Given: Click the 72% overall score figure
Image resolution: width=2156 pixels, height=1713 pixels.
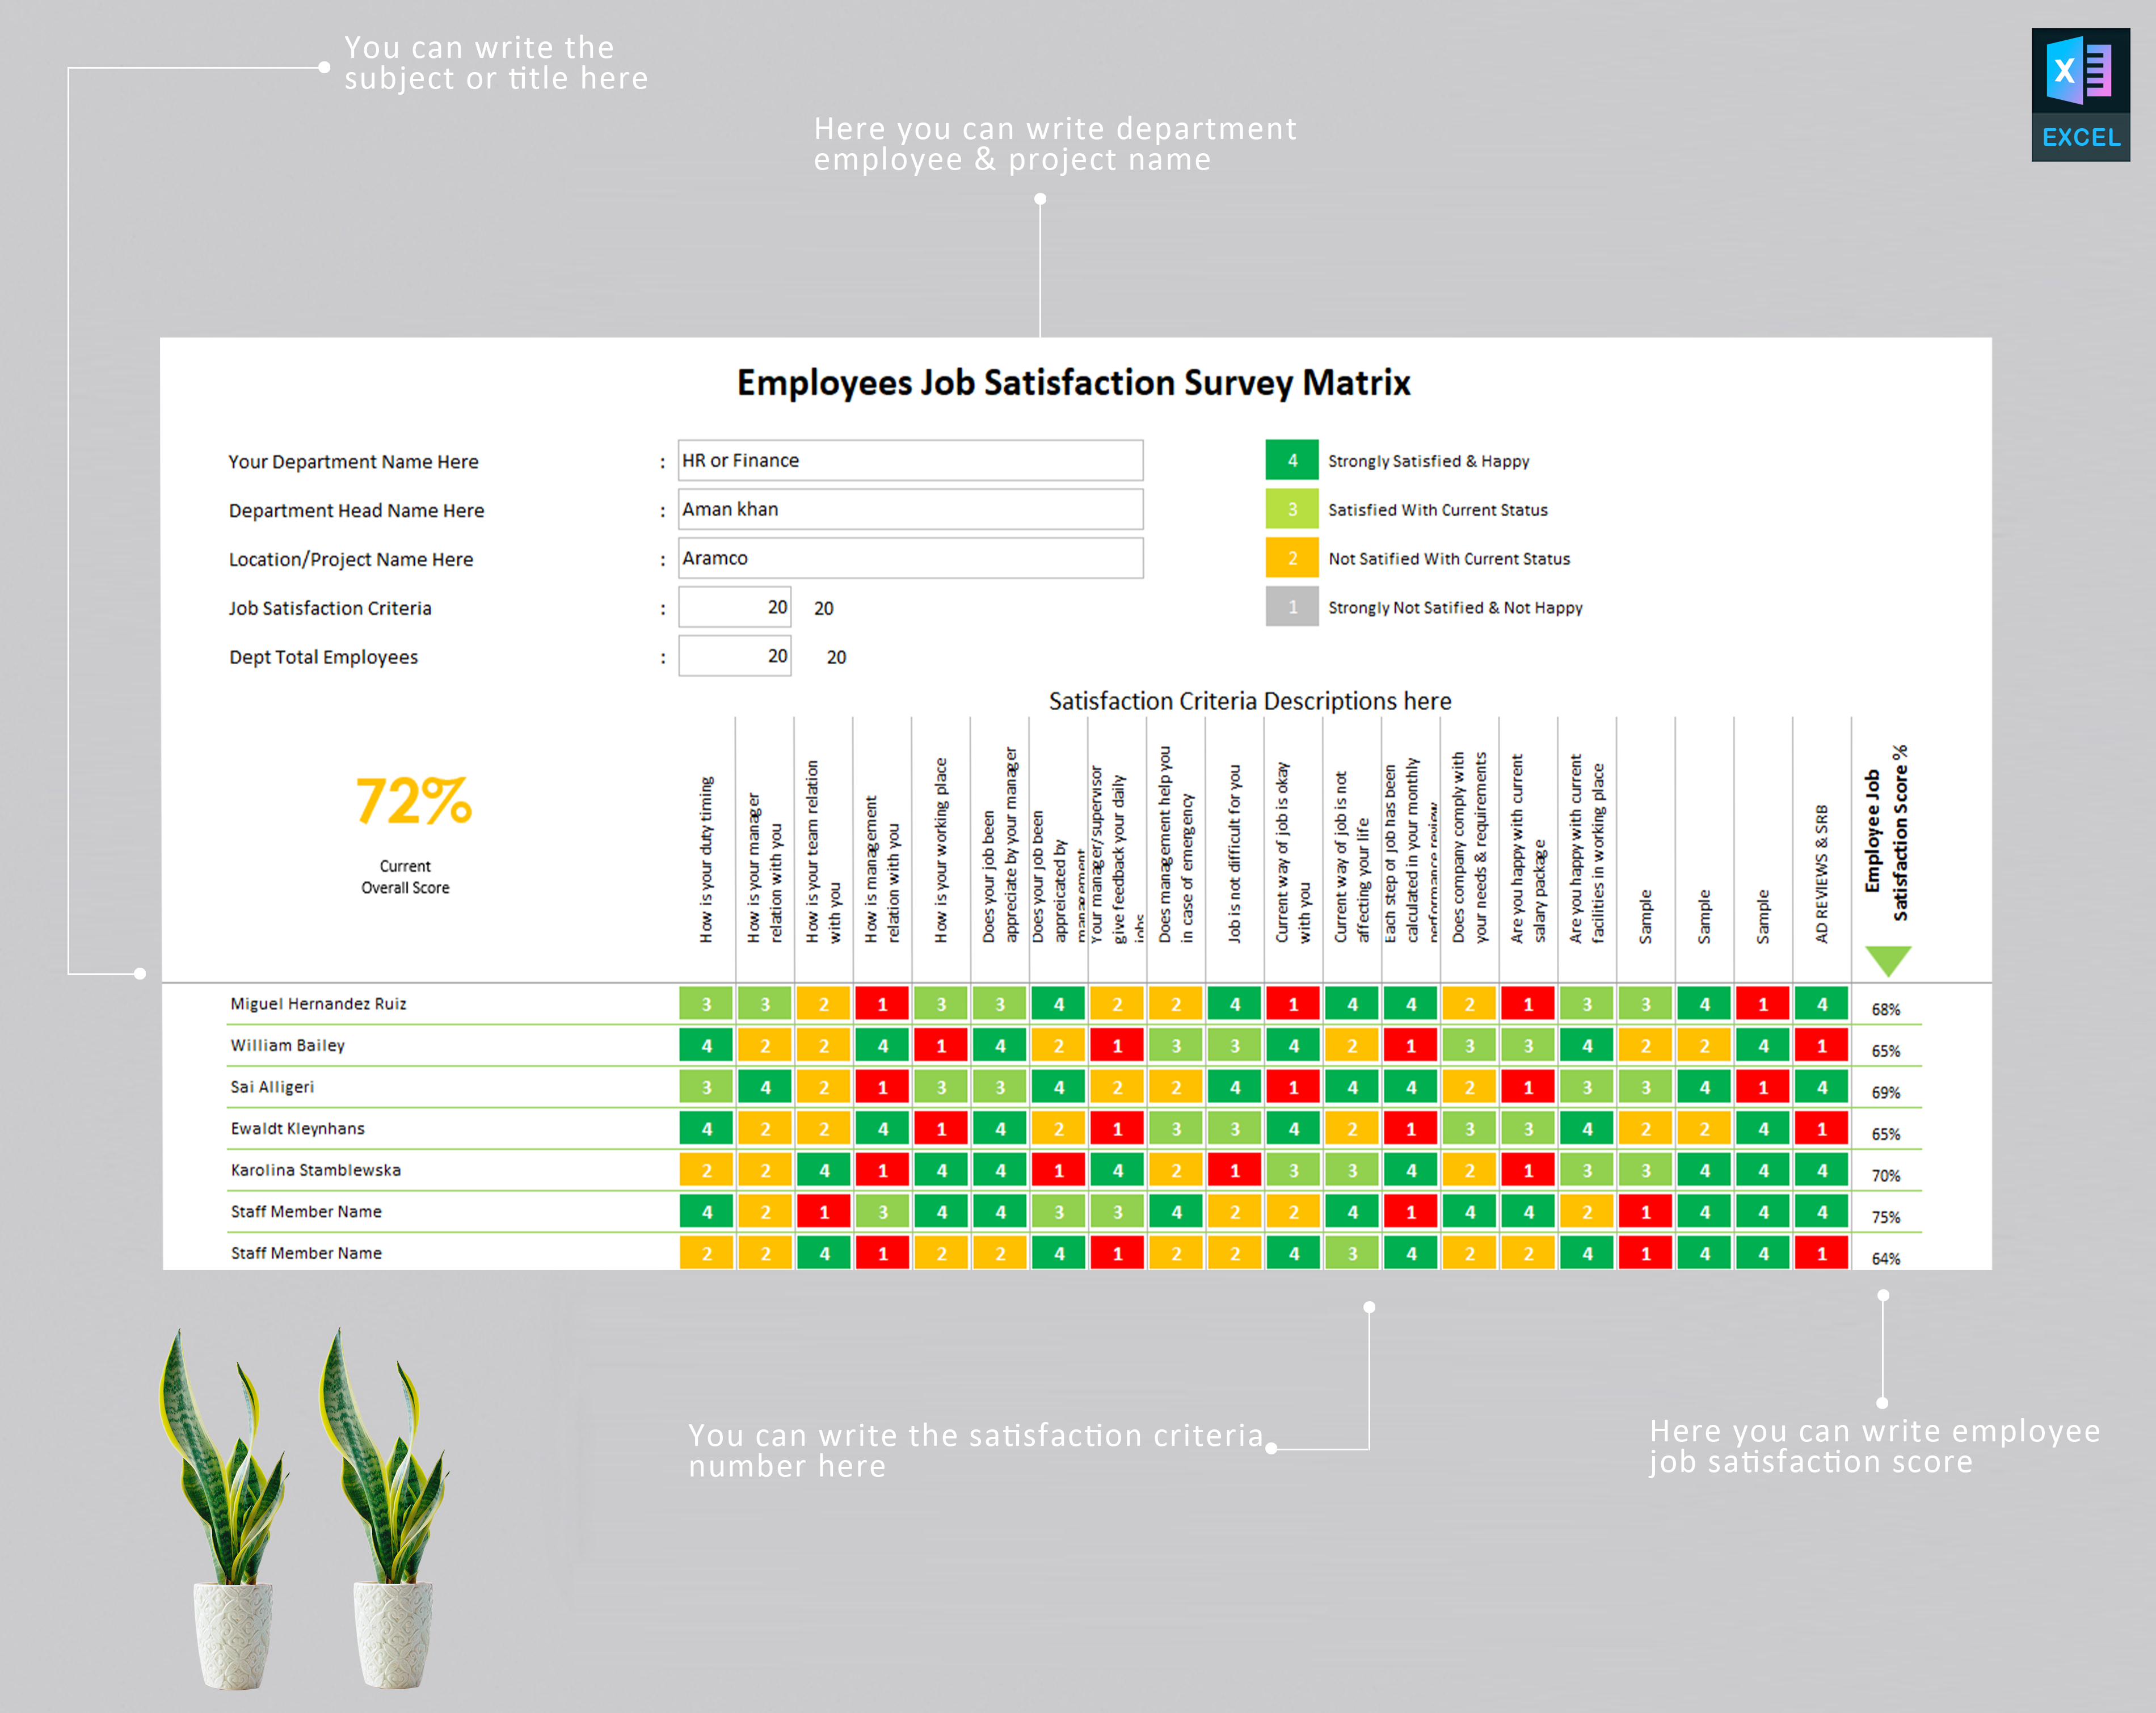Looking at the screenshot, I should pos(413,801).
